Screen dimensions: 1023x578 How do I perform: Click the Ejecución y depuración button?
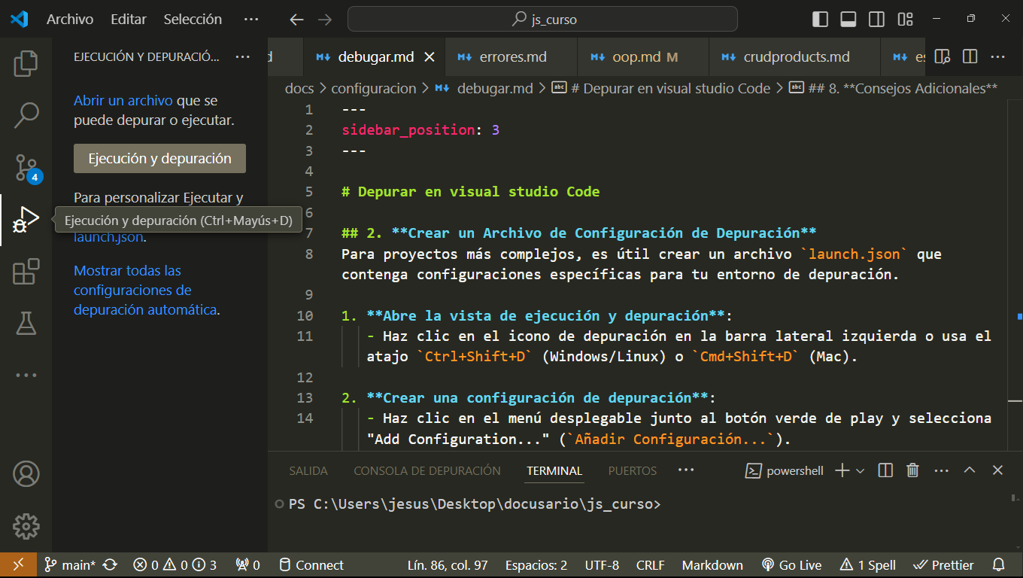(159, 159)
